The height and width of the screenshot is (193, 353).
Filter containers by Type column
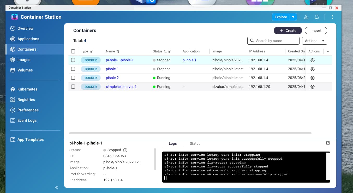point(91,51)
